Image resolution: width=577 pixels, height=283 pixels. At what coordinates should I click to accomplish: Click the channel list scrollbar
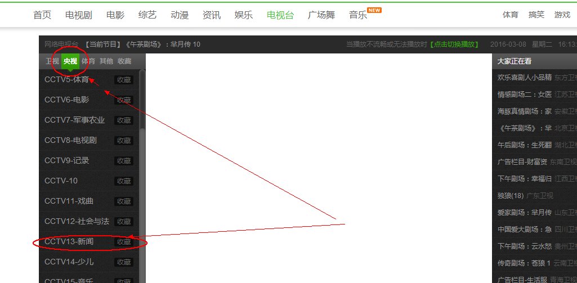coord(142,100)
